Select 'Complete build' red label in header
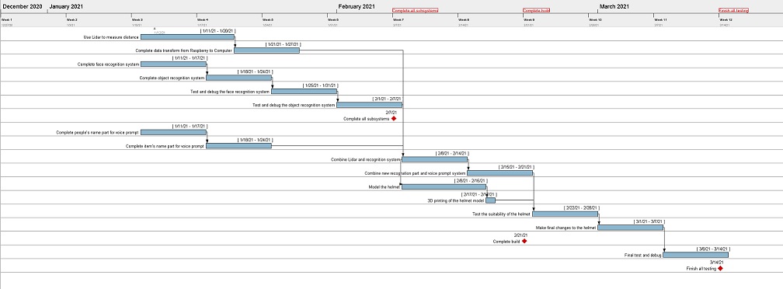The width and height of the screenshot is (783, 289). point(536,10)
